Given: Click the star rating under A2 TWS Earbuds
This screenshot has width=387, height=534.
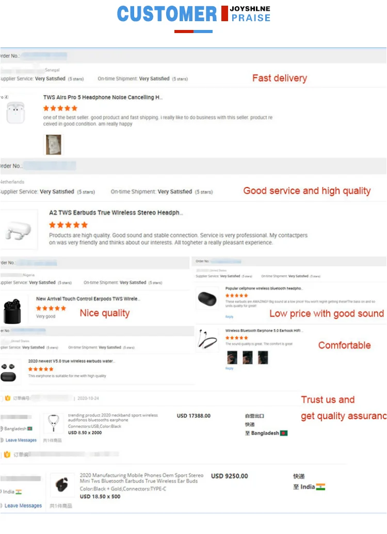Looking at the screenshot, I should tap(68, 225).
